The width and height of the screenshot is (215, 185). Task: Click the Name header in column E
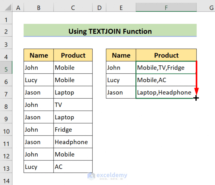(x=121, y=55)
